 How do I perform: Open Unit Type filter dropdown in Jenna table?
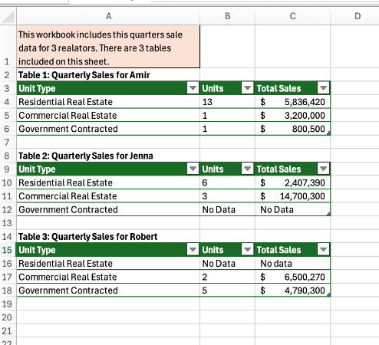pos(193,169)
